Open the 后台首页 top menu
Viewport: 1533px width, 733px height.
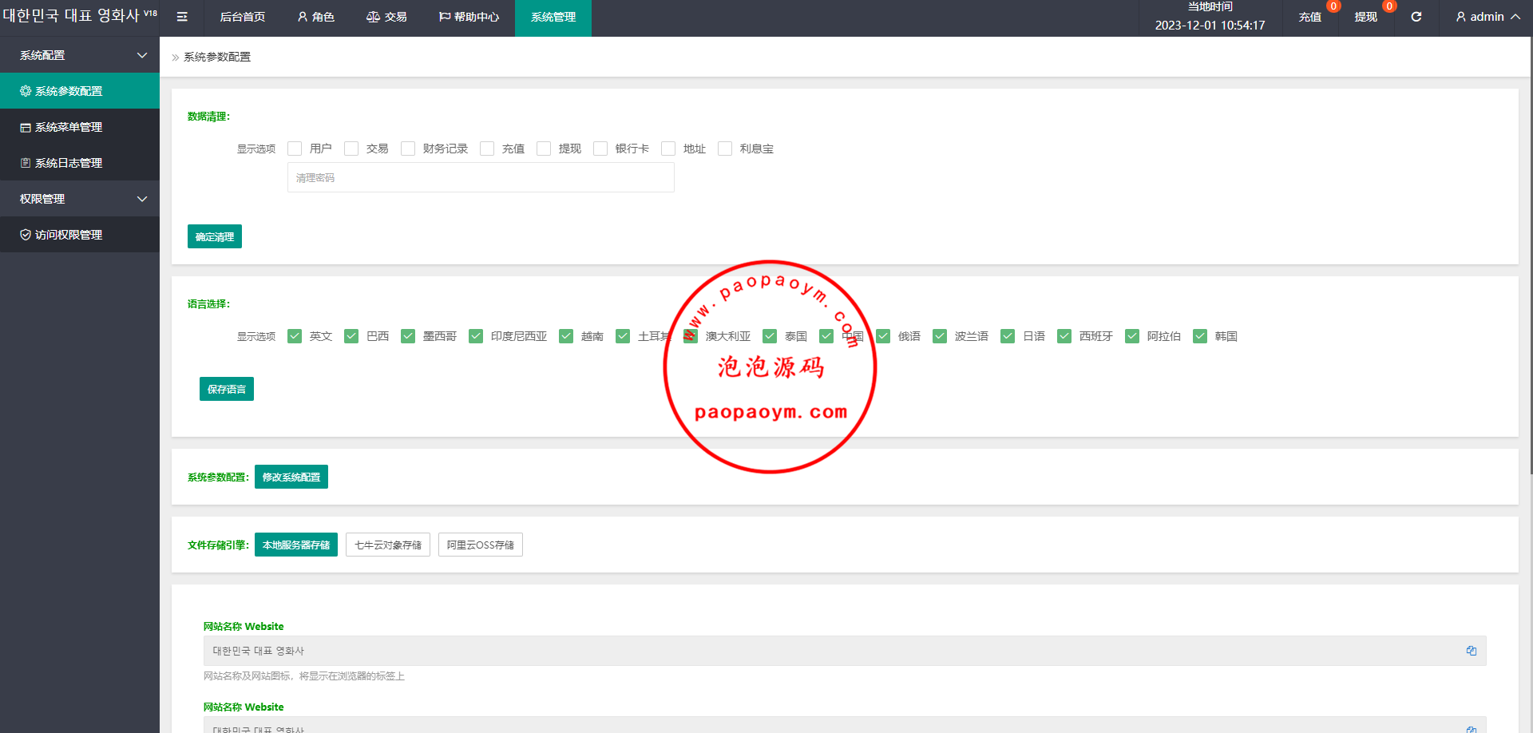[x=242, y=17]
